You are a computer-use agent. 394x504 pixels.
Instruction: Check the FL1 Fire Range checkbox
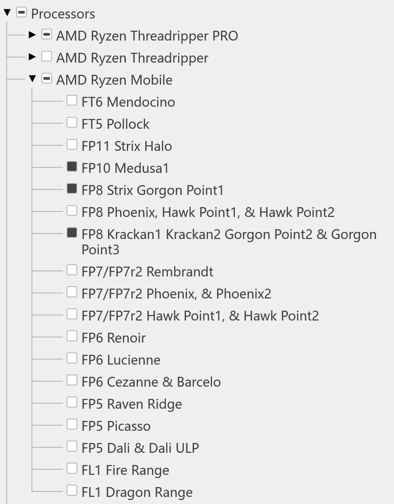pos(71,468)
